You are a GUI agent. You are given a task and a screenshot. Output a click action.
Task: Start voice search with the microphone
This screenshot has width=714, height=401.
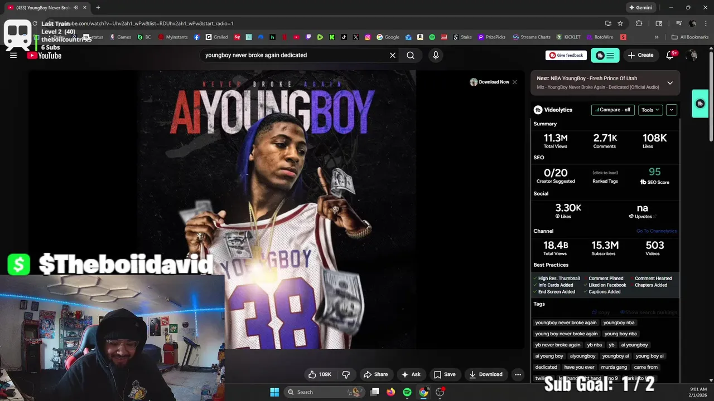coord(436,55)
